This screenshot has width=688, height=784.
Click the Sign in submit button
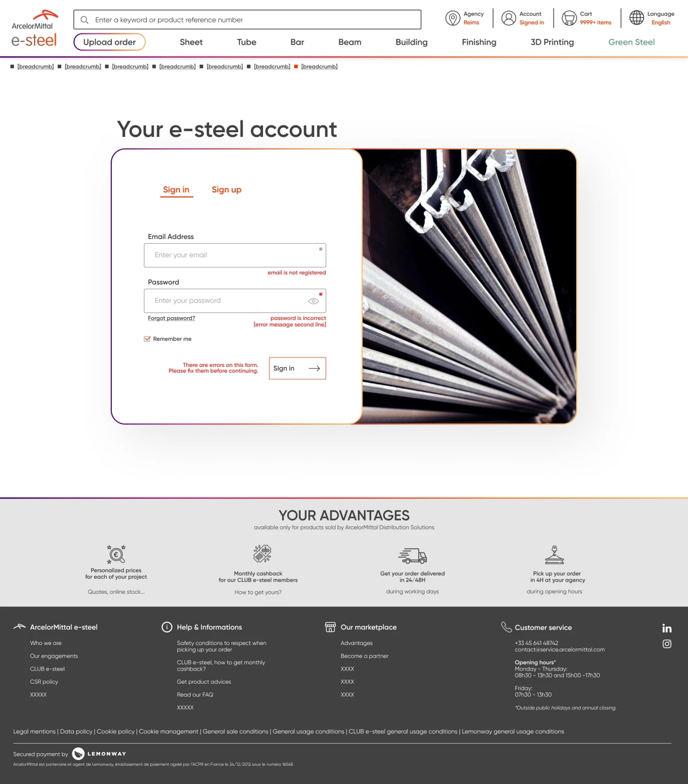297,368
